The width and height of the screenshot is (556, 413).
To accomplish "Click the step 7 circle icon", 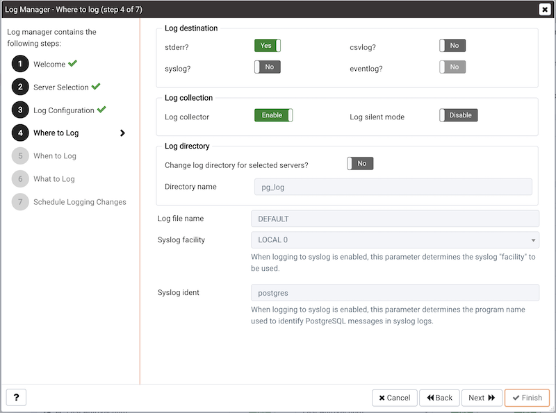I will (20, 202).
